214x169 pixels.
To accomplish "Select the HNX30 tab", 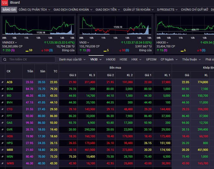I will point(111,60).
